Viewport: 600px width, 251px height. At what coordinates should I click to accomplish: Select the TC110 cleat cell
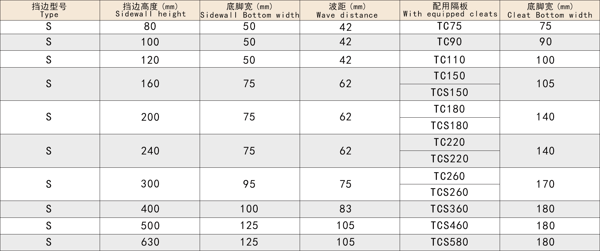pyautogui.click(x=450, y=60)
